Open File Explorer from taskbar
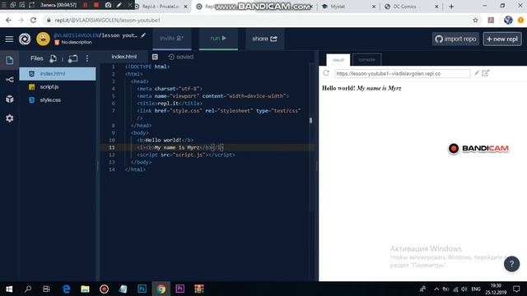The height and width of the screenshot is (296, 527). coord(85,289)
